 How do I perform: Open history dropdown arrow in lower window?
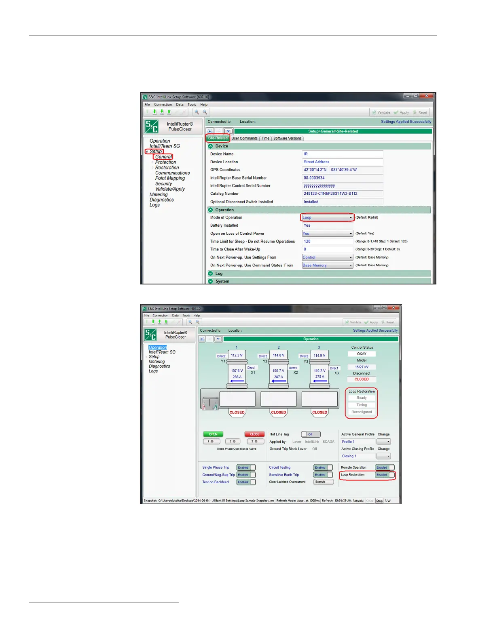click(218, 339)
